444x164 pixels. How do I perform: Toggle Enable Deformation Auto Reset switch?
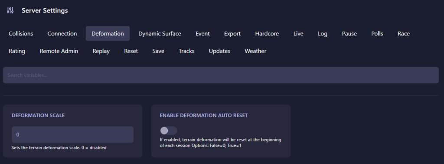point(169,130)
